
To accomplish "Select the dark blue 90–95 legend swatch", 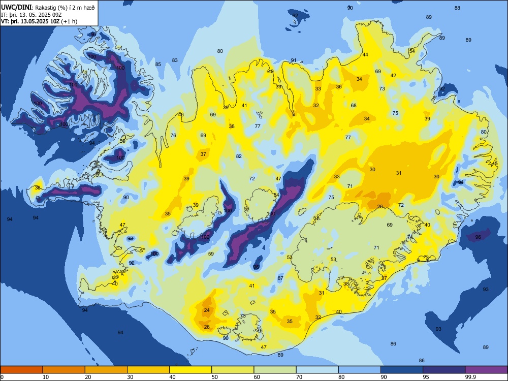I will pyautogui.click(x=402, y=370).
